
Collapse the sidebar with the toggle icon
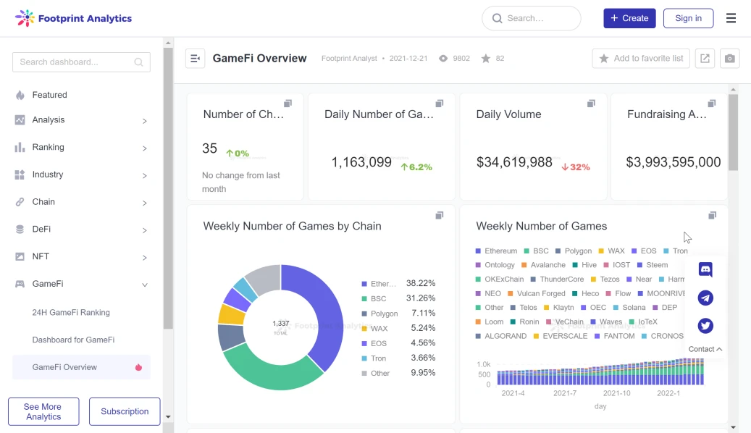196,59
